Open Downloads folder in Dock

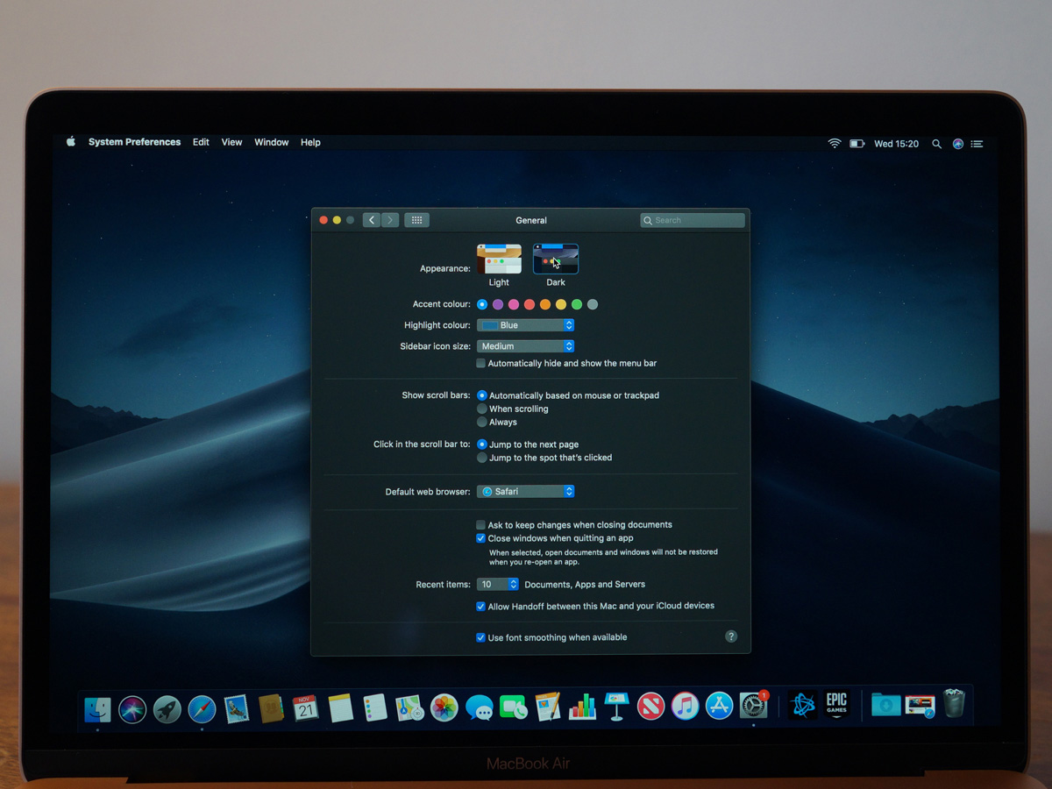click(x=885, y=704)
